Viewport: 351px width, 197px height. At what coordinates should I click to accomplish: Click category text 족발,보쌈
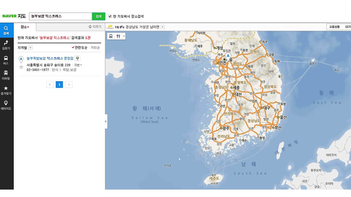[x=69, y=70]
